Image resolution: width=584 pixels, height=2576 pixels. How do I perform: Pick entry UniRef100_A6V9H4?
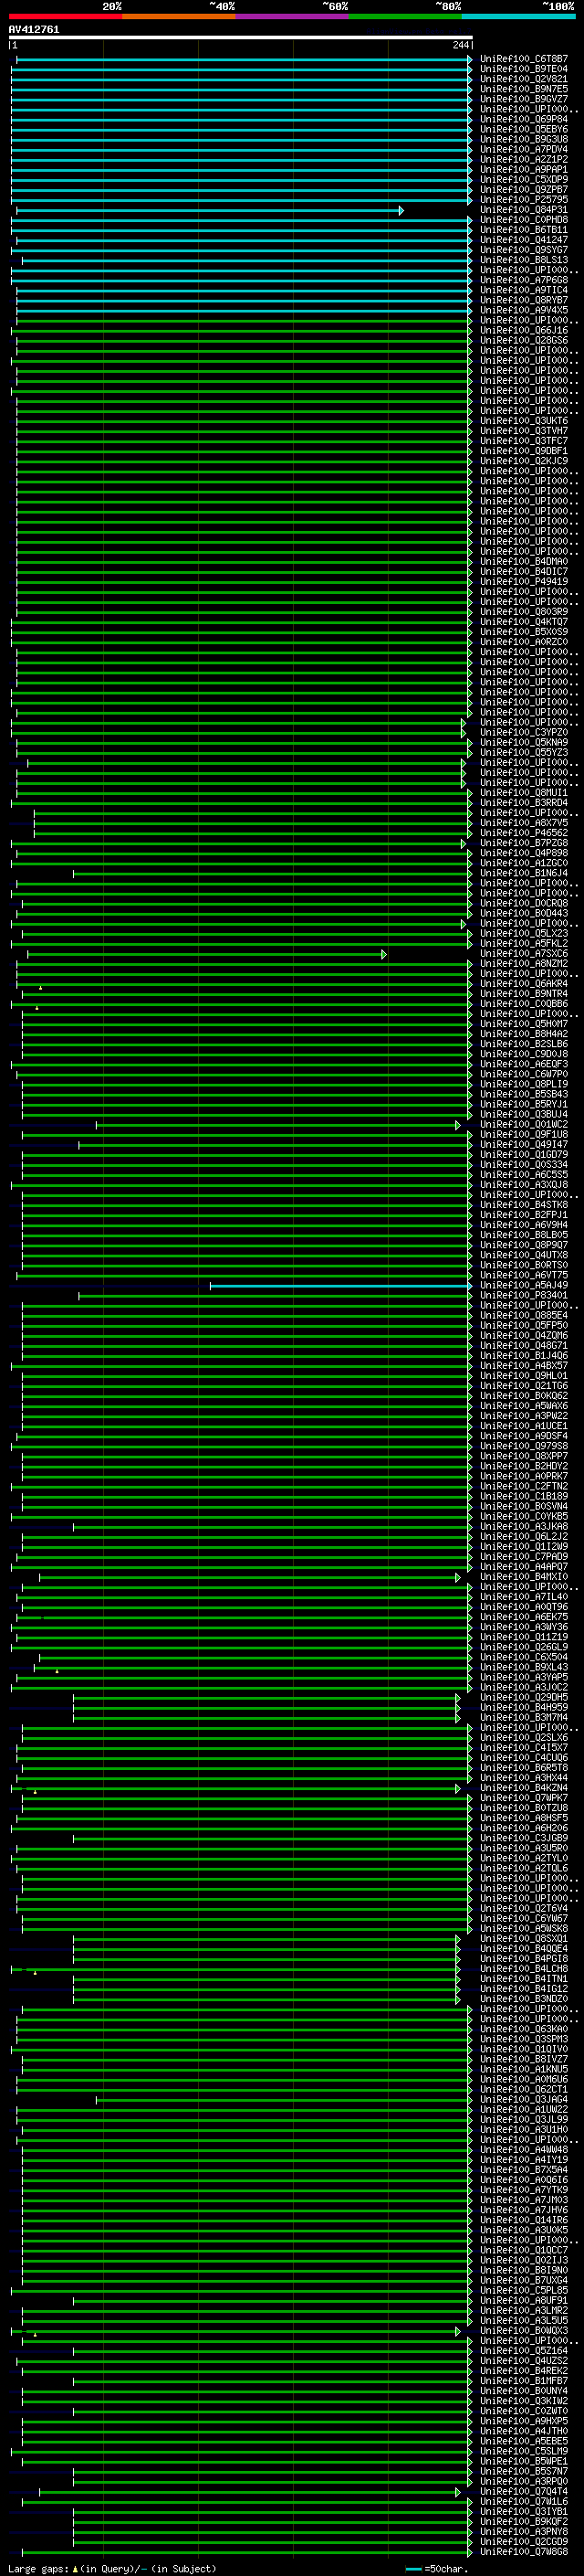coord(523,1224)
